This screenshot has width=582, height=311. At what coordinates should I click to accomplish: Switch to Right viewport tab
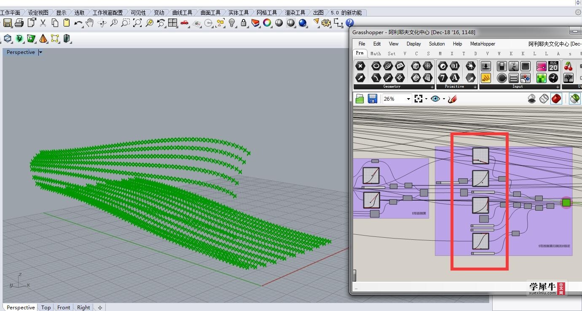click(83, 307)
